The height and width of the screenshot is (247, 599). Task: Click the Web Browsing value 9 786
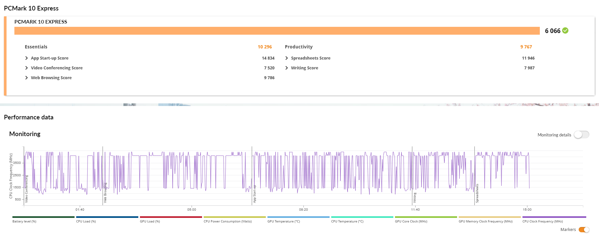point(269,78)
